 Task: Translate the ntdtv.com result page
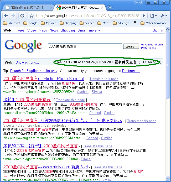pyautogui.click(x=108, y=167)
